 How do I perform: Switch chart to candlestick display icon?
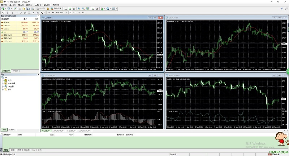pos(69,9)
